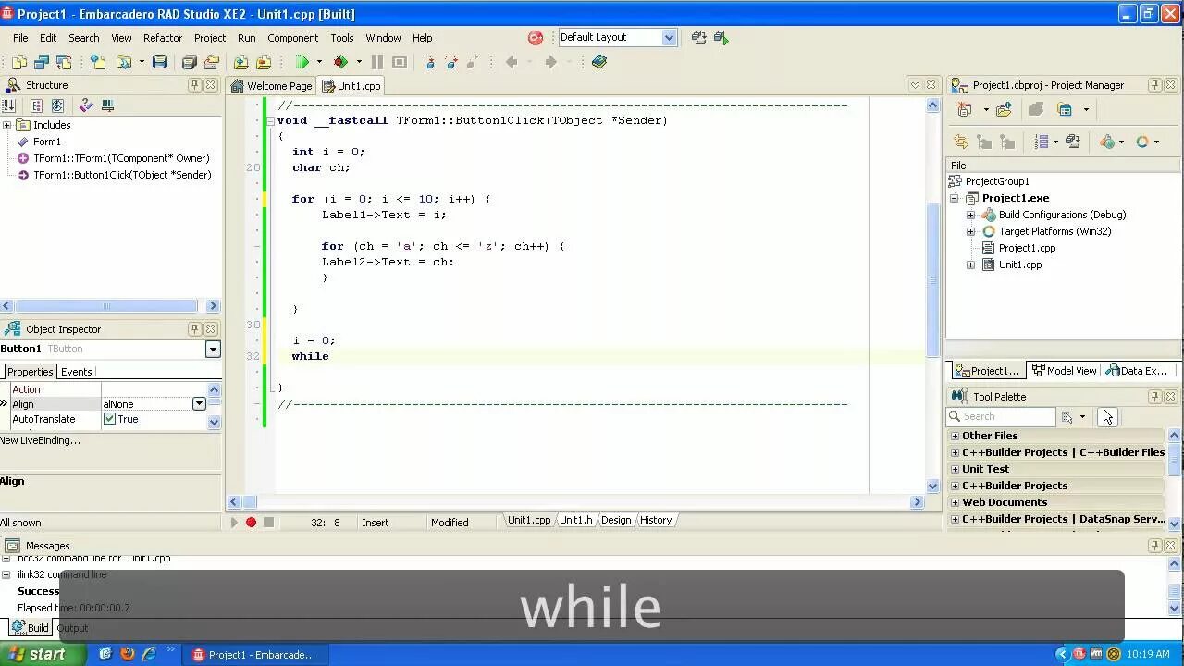The image size is (1184, 666).
Task: Expand Other Files category in Tool Palette
Action: [955, 436]
